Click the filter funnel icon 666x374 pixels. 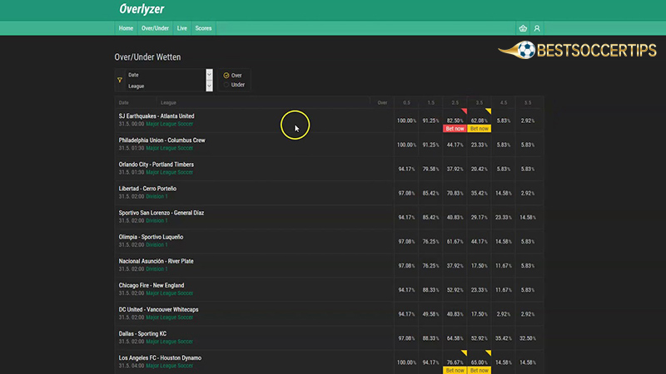click(x=120, y=80)
